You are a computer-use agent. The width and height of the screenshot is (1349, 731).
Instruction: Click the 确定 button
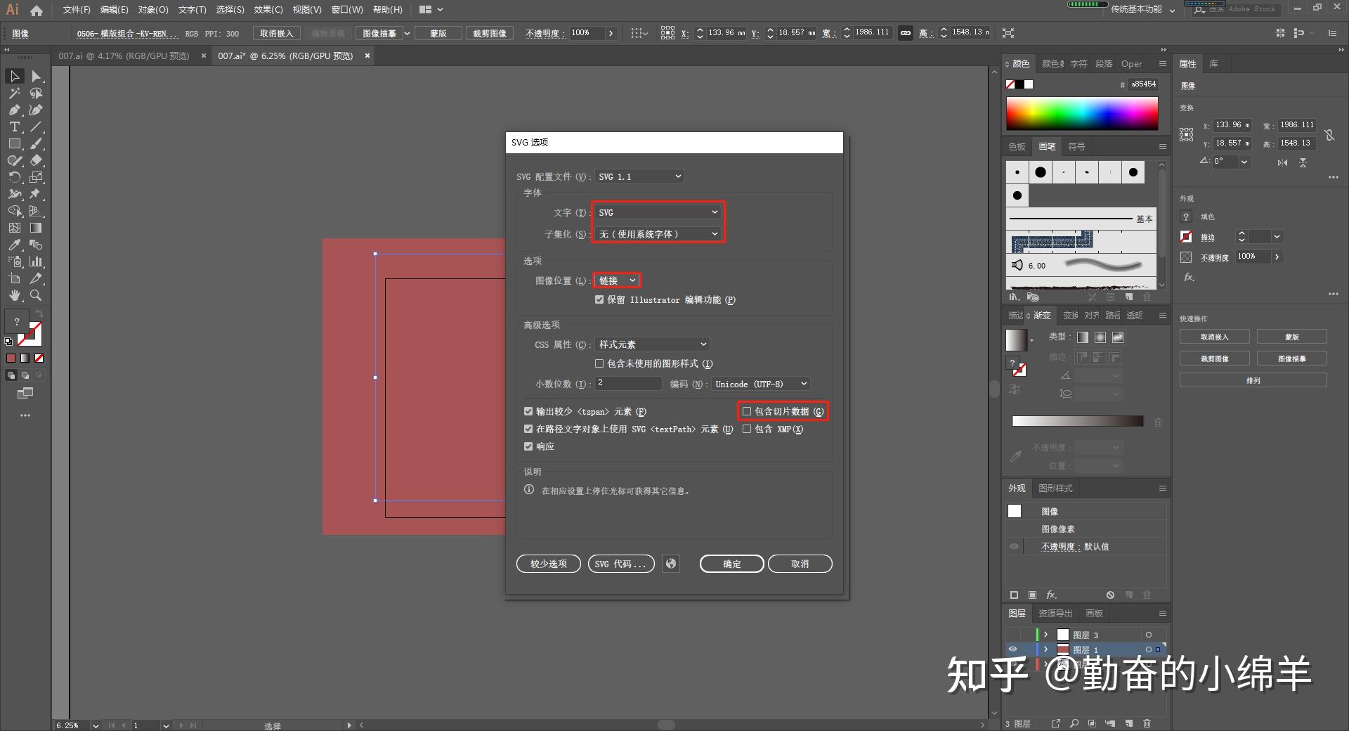coord(731,564)
